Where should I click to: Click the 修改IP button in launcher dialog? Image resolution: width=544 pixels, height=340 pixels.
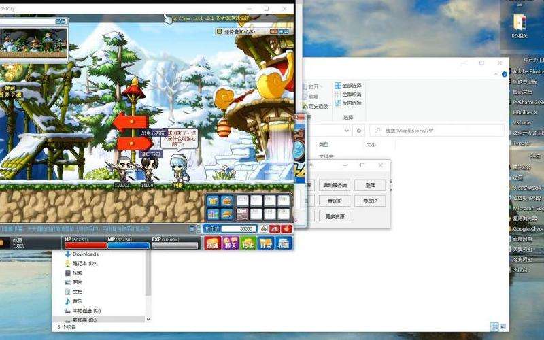pos(370,201)
